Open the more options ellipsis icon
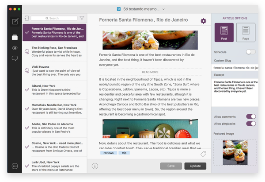This screenshot has height=182, width=265. pos(15,166)
